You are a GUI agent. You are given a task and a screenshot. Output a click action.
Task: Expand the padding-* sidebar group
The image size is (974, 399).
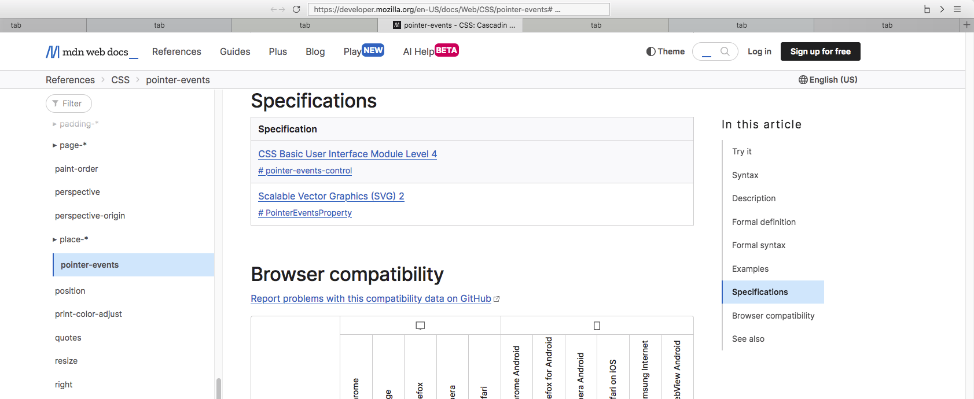click(x=55, y=124)
